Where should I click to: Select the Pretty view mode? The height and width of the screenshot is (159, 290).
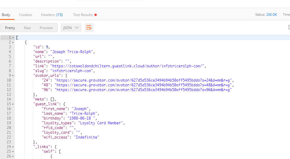pyautogui.click(x=10, y=28)
